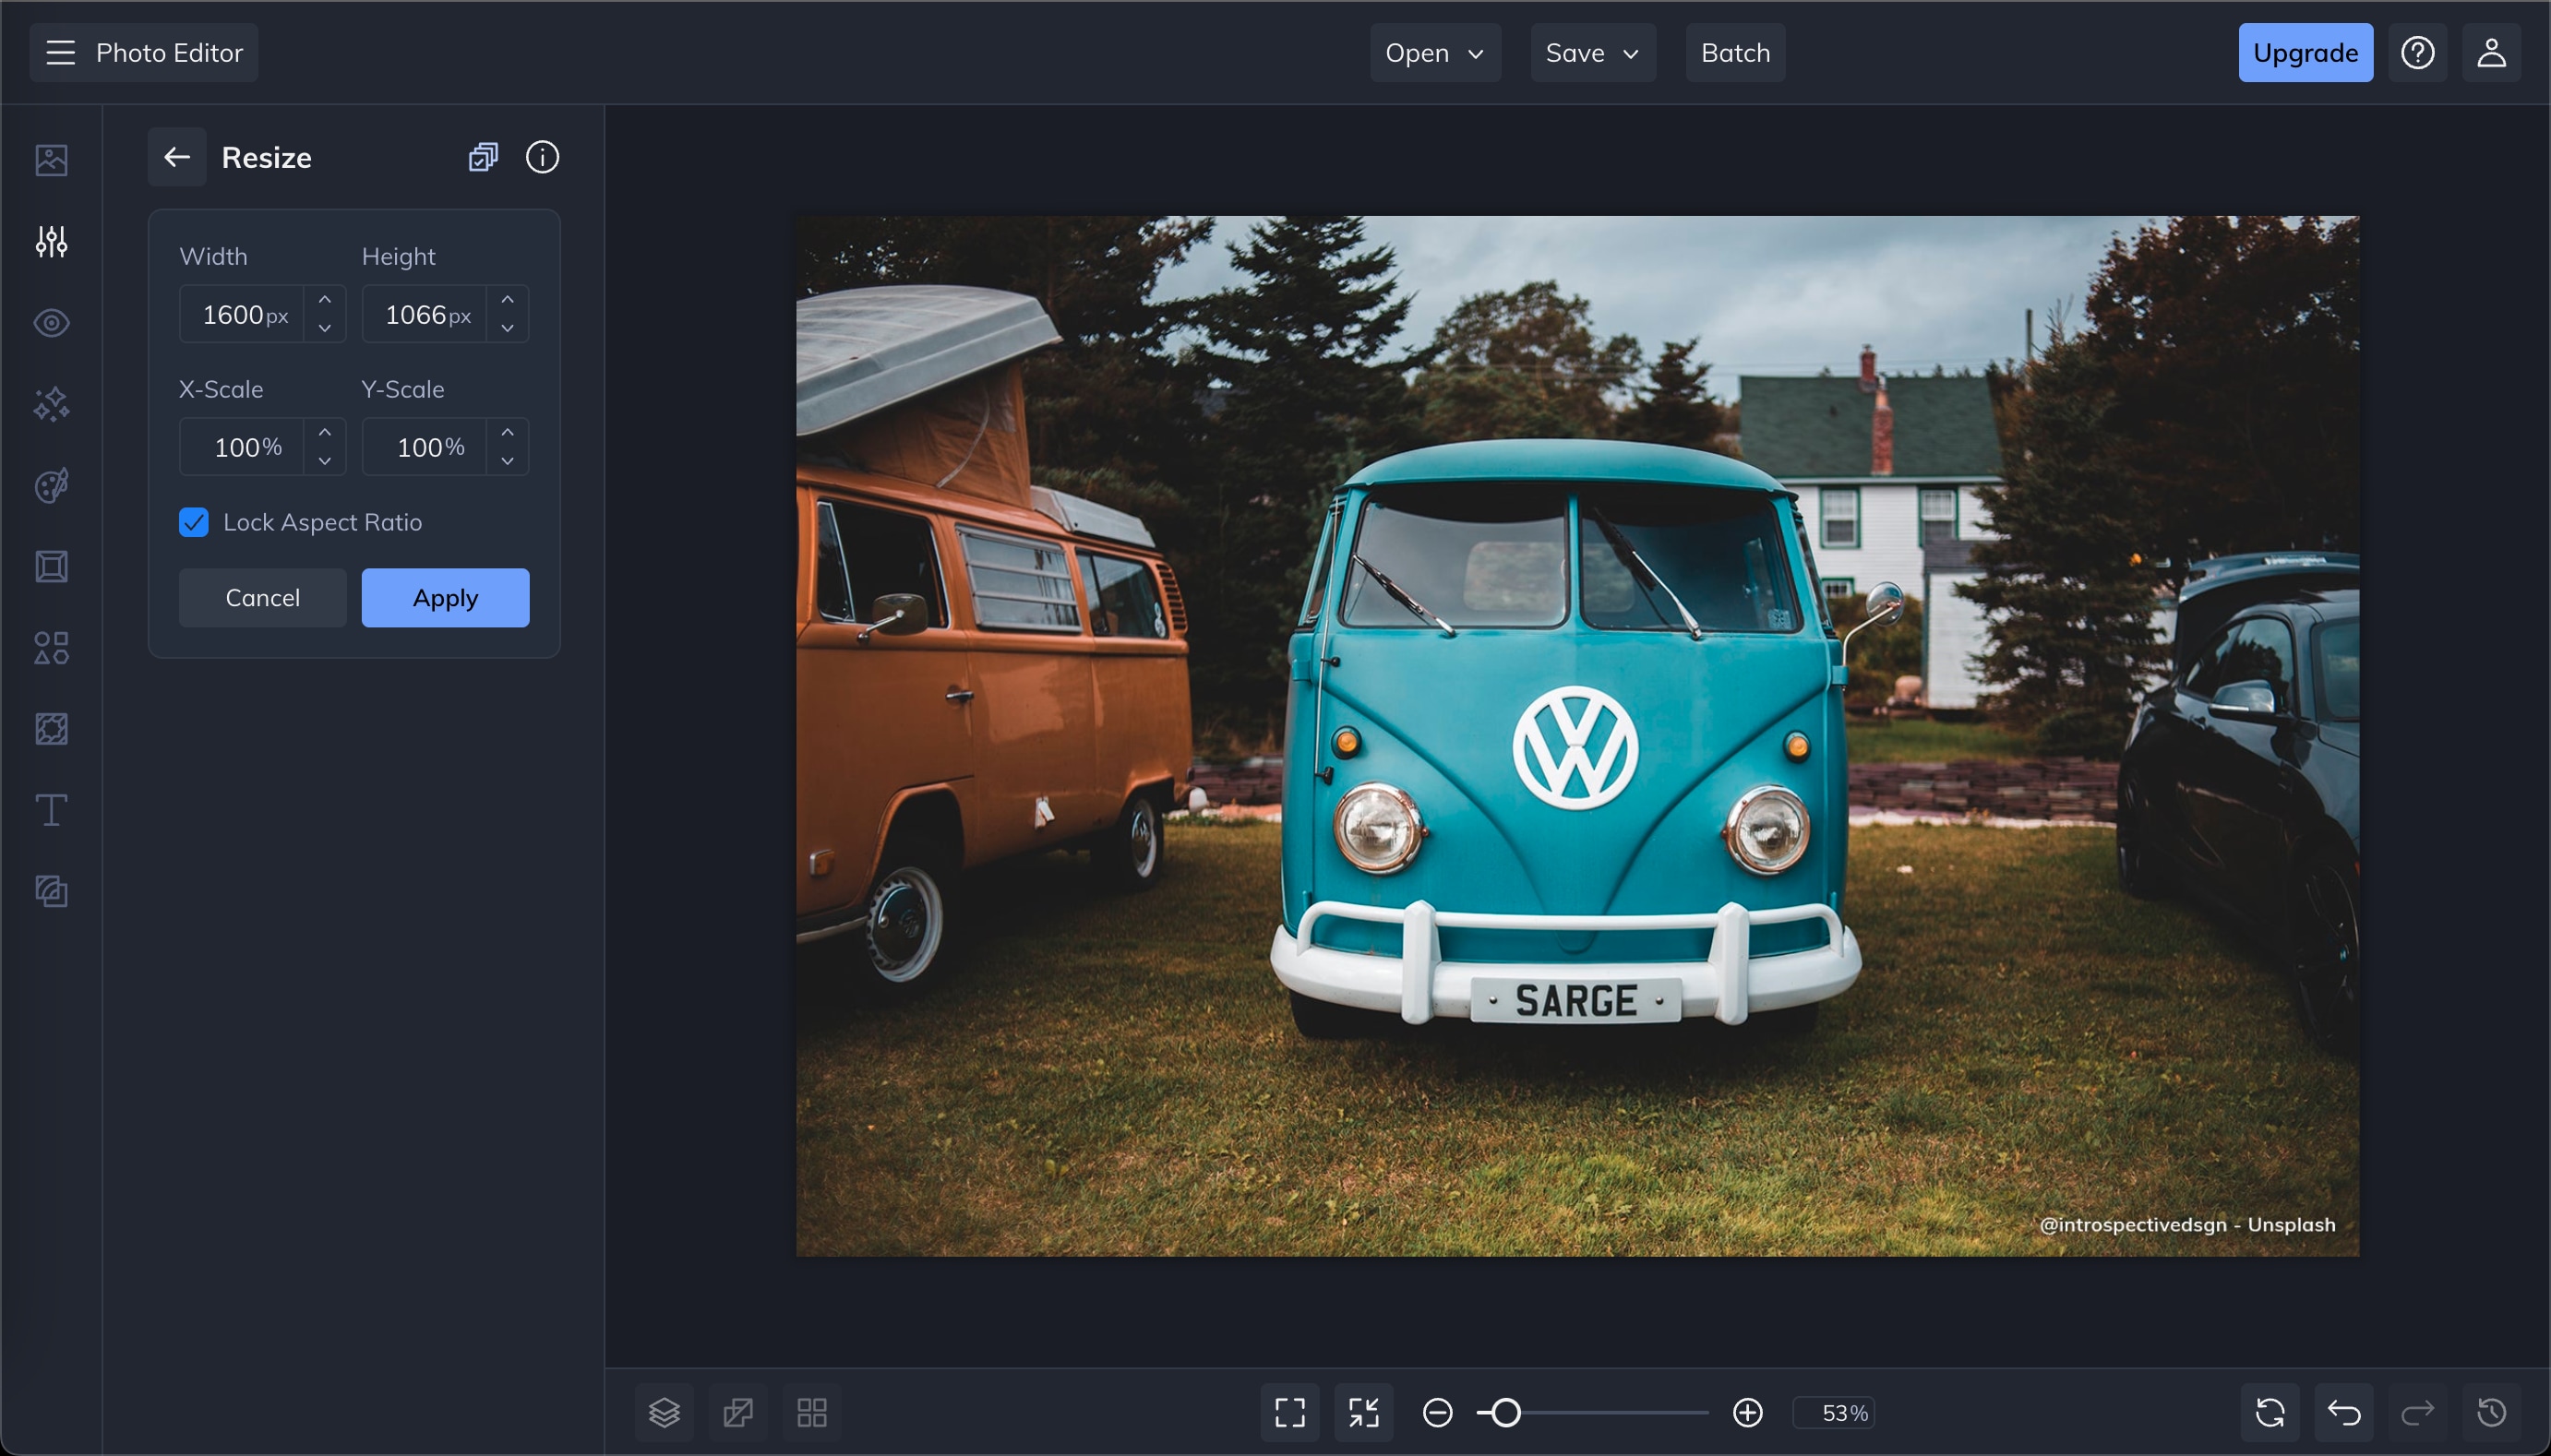
Task: Expand the Open dropdown menu
Action: [x=1435, y=52]
